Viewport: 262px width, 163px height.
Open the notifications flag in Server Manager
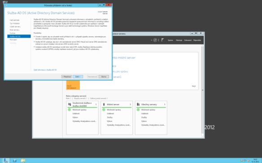pos(162,40)
